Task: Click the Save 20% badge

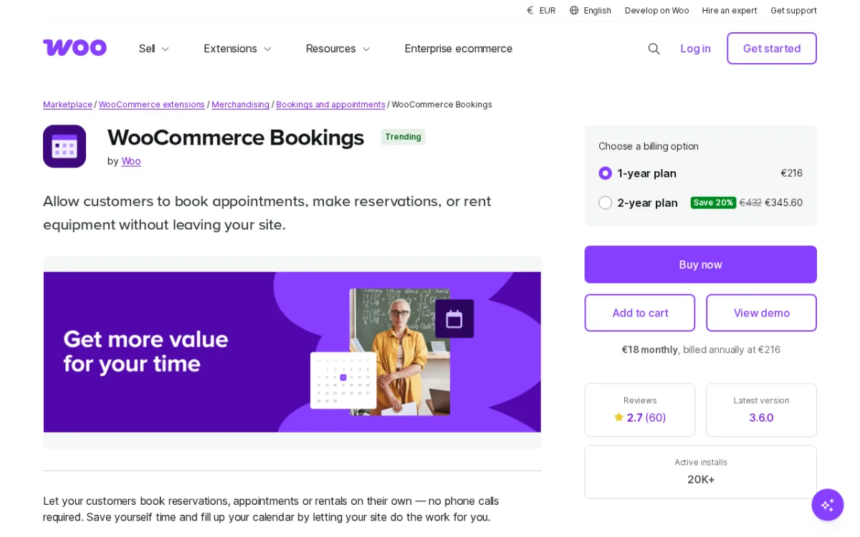Action: pyautogui.click(x=713, y=203)
